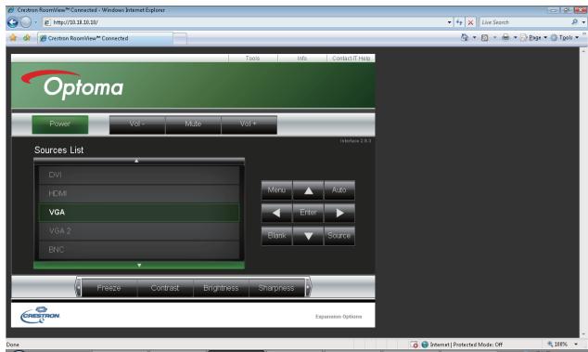Select VGA in the Sources List
The image size is (588, 352).
point(139,213)
